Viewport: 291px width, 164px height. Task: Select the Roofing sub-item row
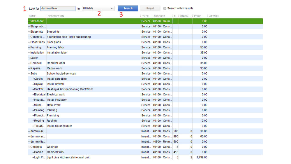click(x=145, y=121)
